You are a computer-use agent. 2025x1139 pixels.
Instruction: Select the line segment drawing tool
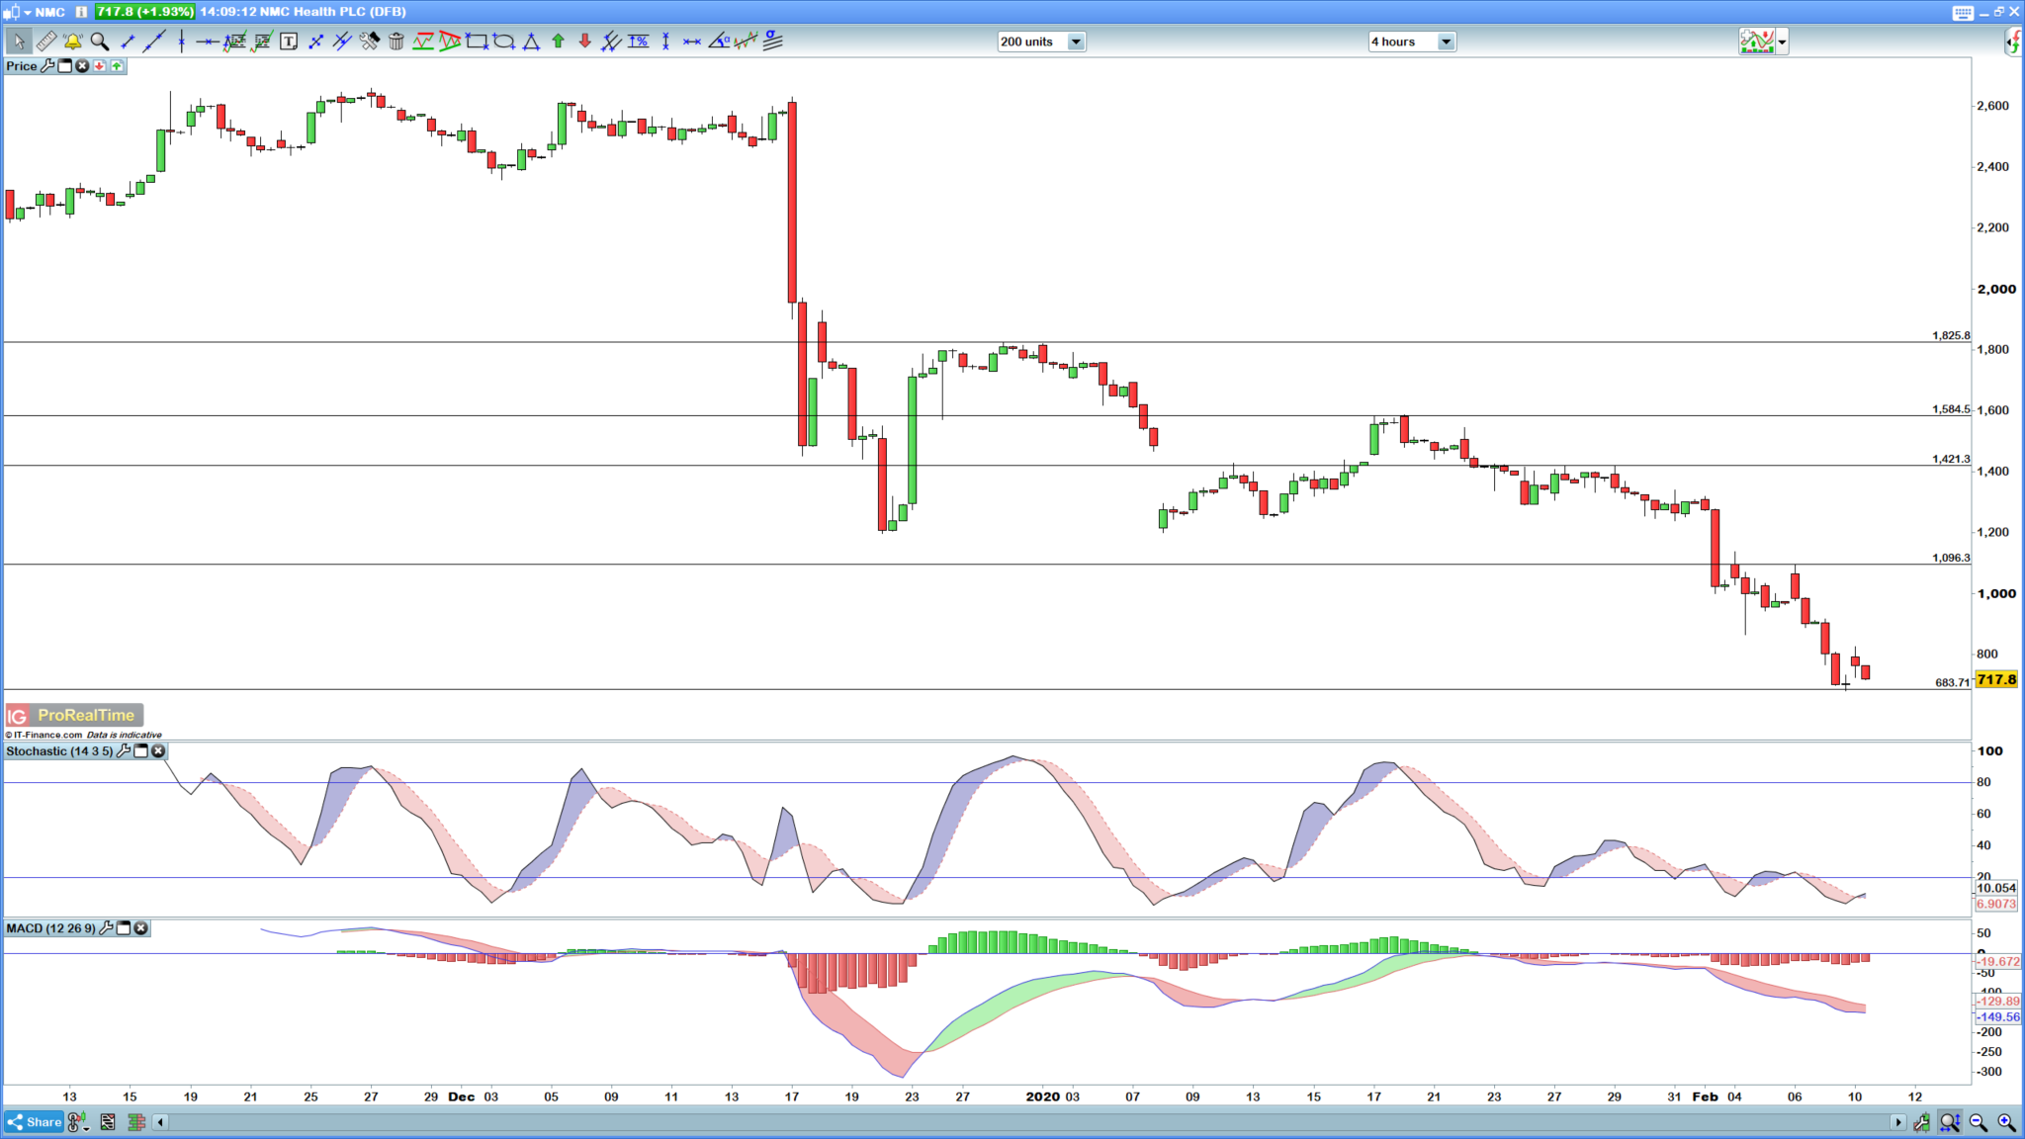point(127,42)
